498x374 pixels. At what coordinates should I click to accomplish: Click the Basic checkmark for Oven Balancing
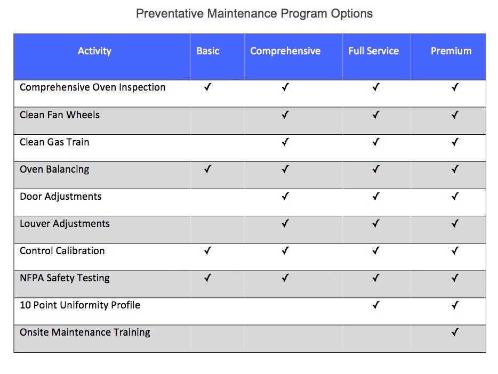click(x=208, y=169)
